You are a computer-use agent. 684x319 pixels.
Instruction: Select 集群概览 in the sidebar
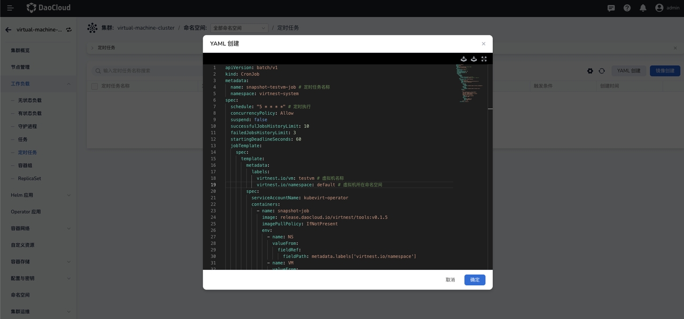point(20,50)
